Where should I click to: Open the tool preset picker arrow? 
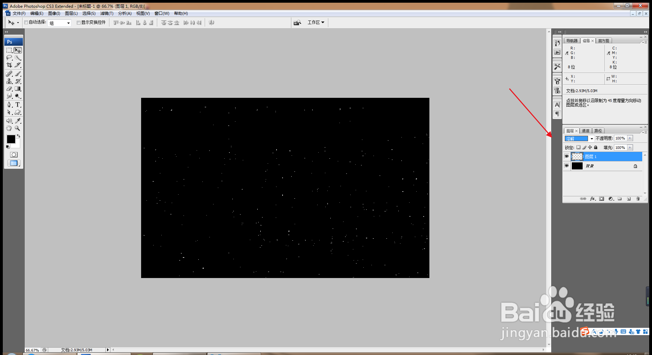[18, 23]
